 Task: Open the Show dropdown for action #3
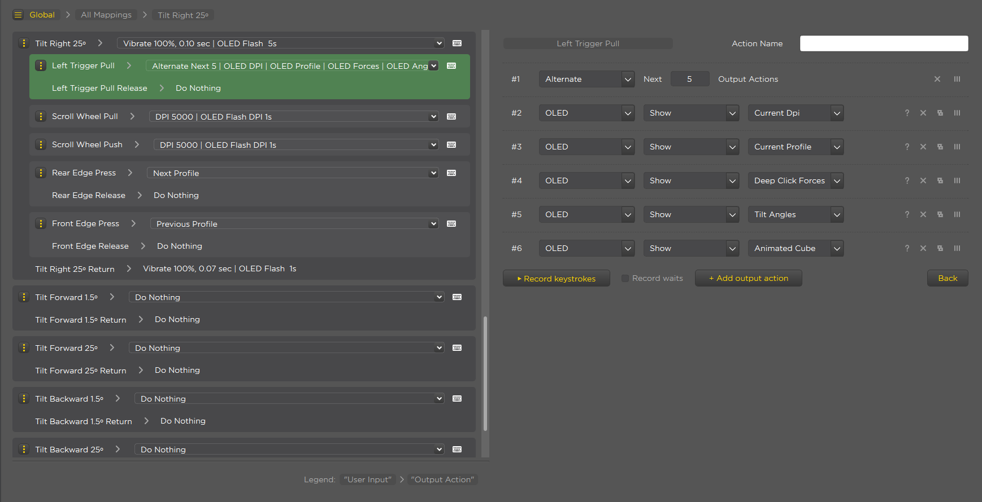click(691, 147)
